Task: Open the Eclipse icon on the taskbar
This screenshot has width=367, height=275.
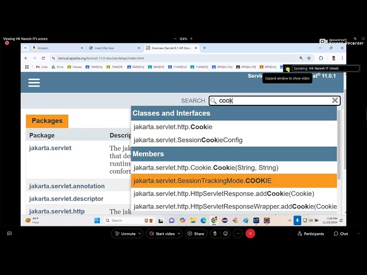Action: pos(225,220)
